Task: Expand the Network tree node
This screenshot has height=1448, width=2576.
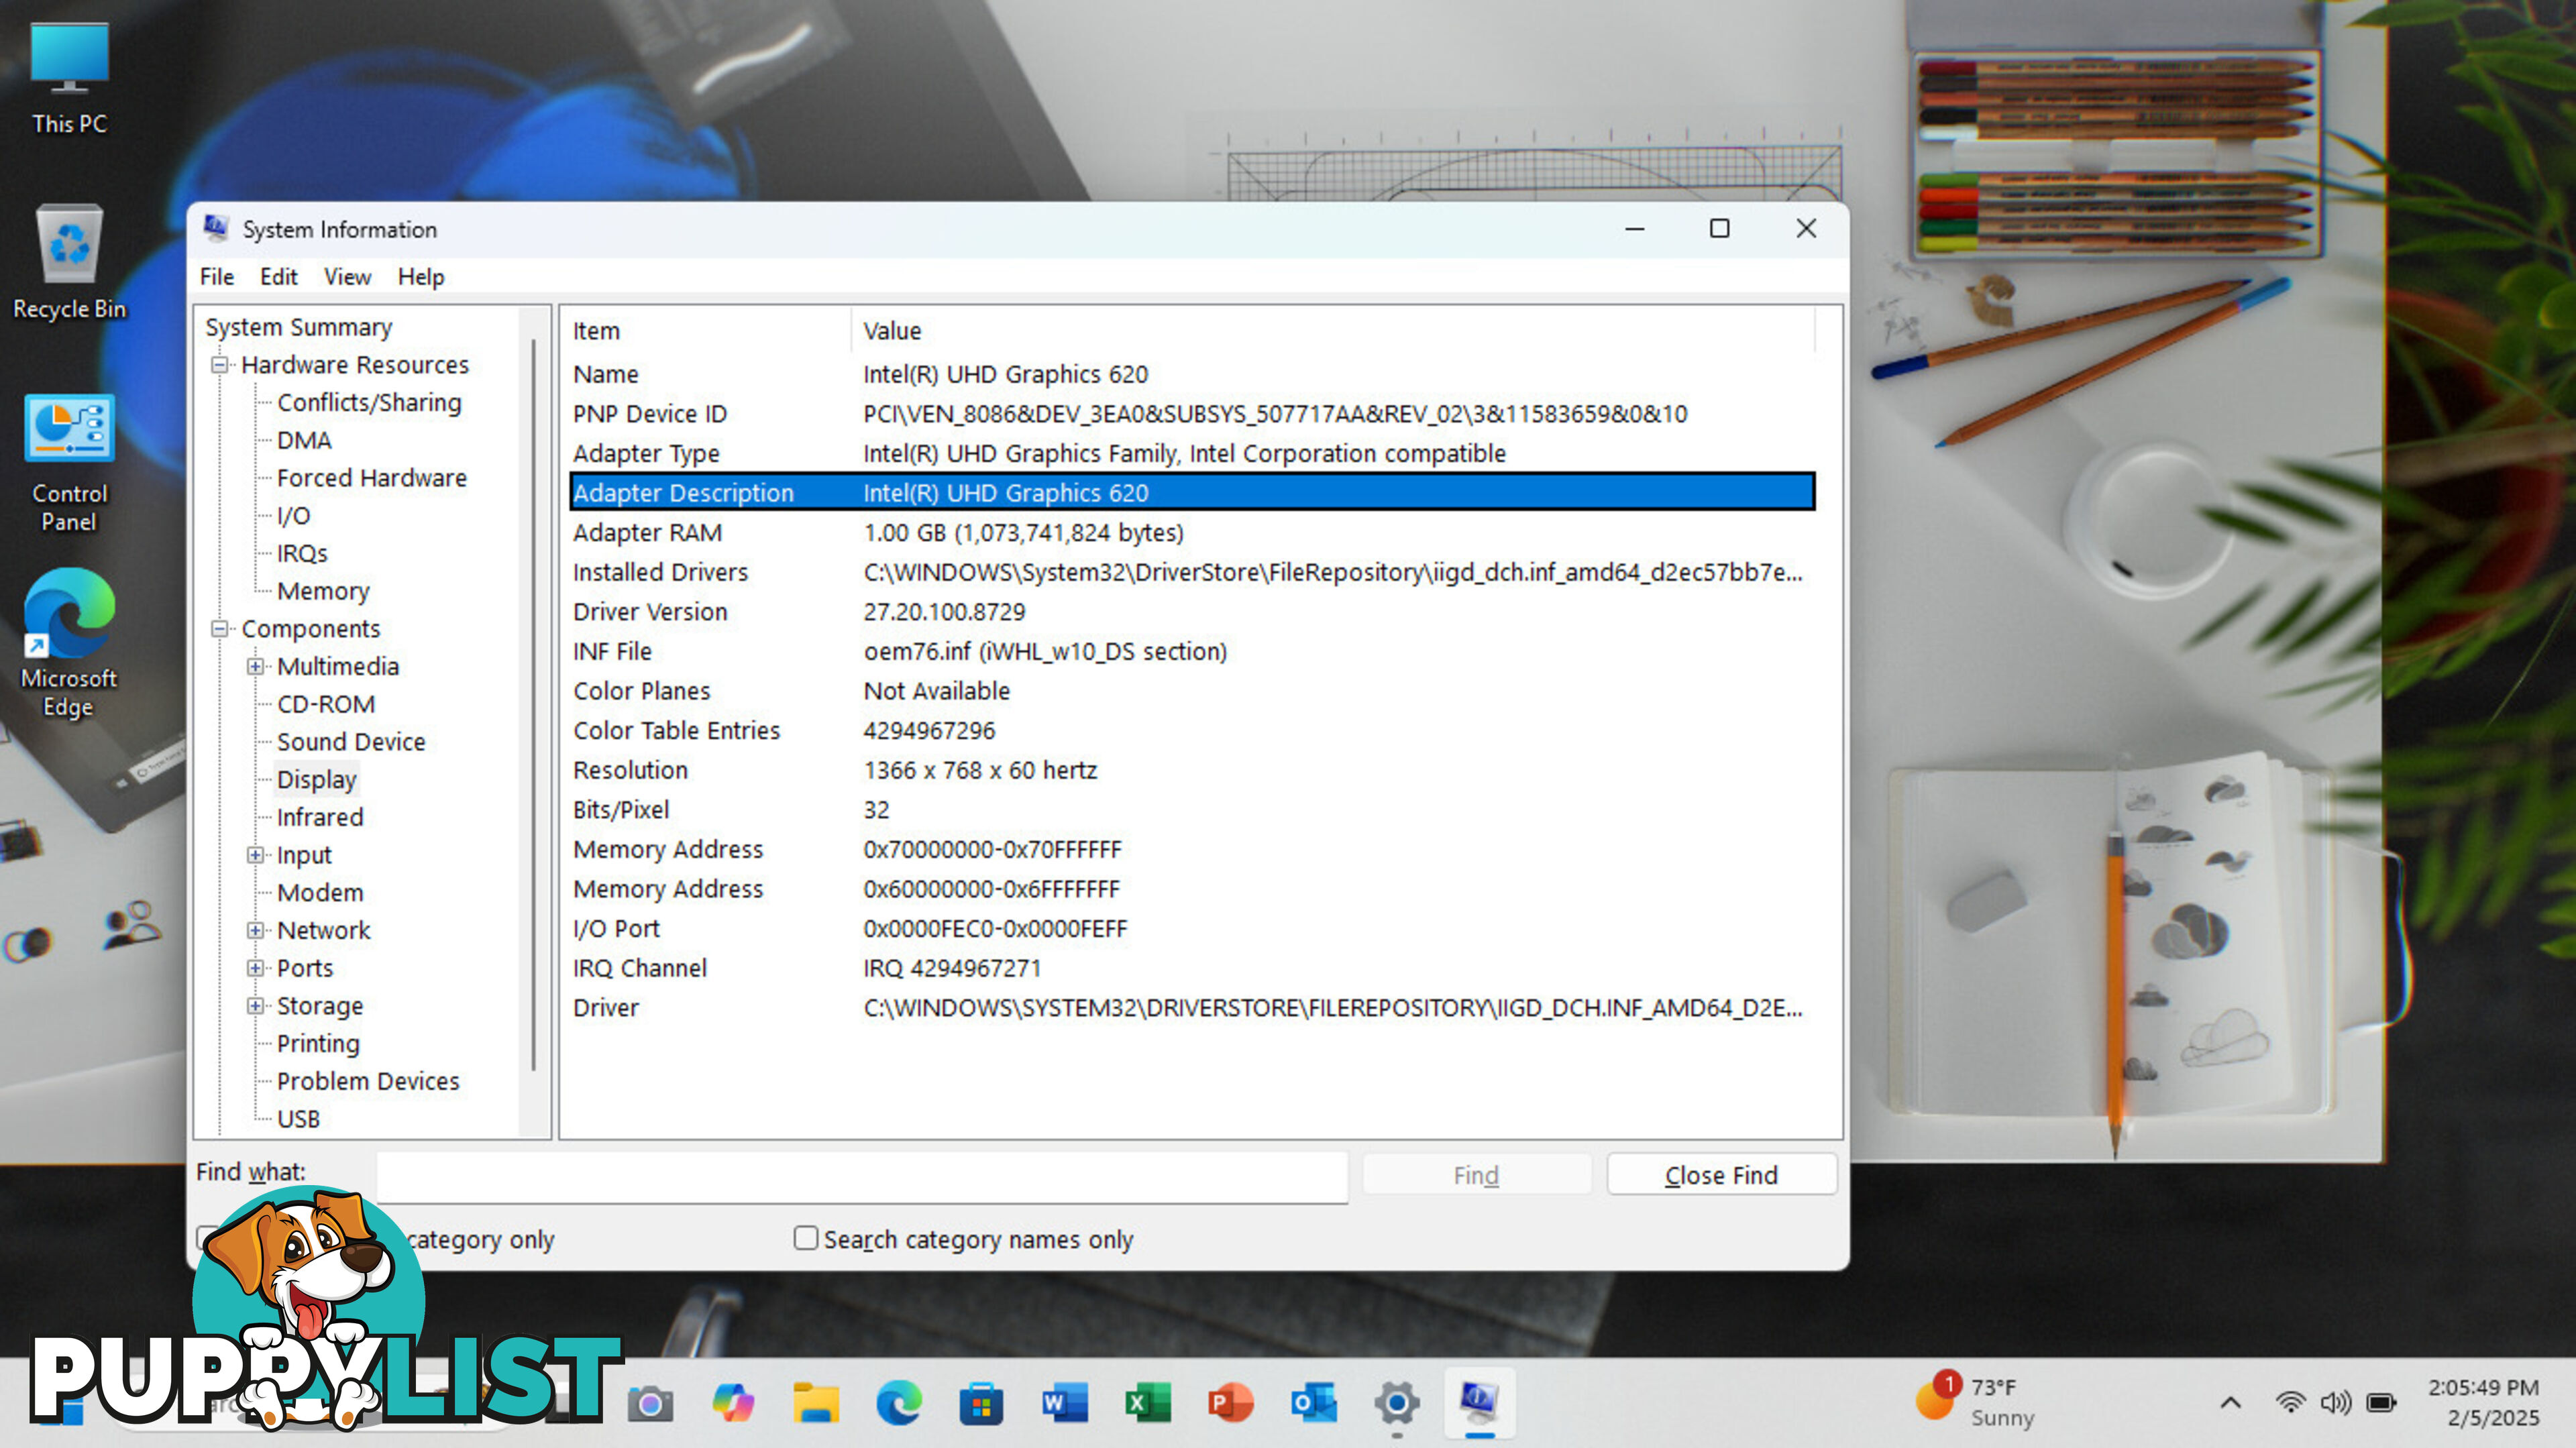Action: pos(256,931)
